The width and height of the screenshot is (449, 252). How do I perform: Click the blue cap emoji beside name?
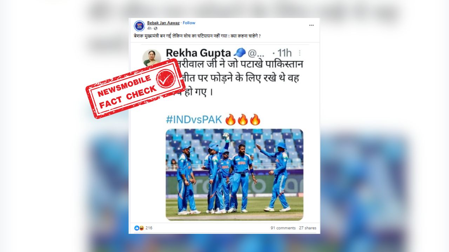tap(239, 52)
